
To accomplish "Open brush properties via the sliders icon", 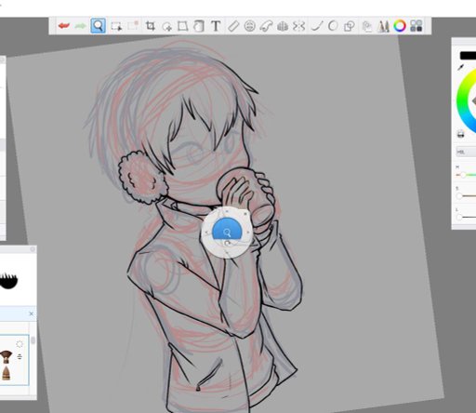I will pos(20,357).
